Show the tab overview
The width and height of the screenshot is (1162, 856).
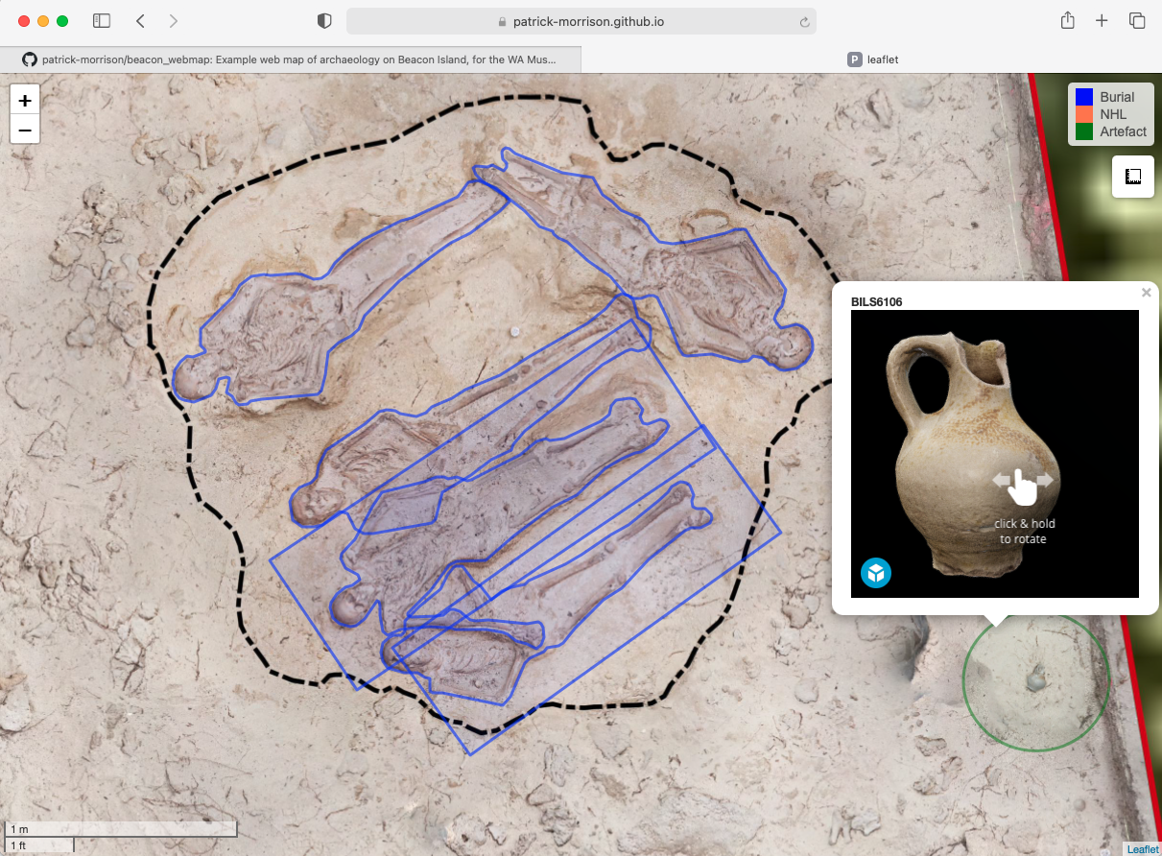point(1137,20)
